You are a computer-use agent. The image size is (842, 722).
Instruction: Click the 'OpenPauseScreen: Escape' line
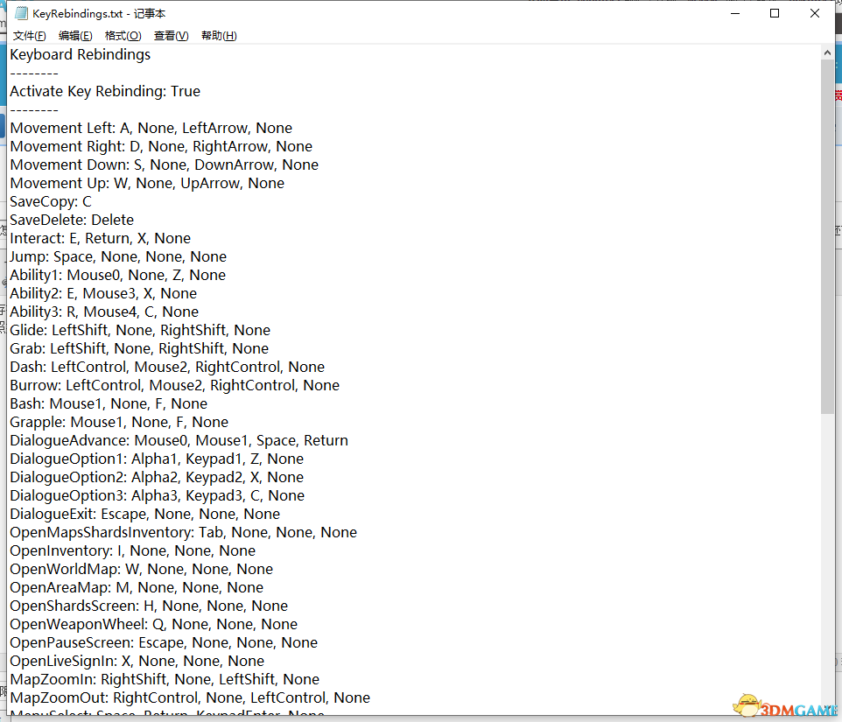[164, 642]
